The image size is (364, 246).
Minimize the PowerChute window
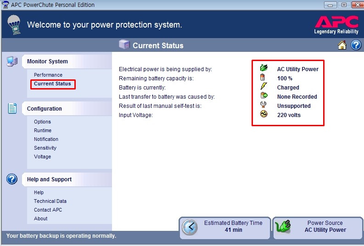[330, 5]
